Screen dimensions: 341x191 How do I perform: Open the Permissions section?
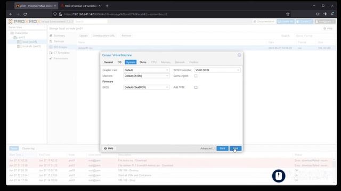[61, 58]
